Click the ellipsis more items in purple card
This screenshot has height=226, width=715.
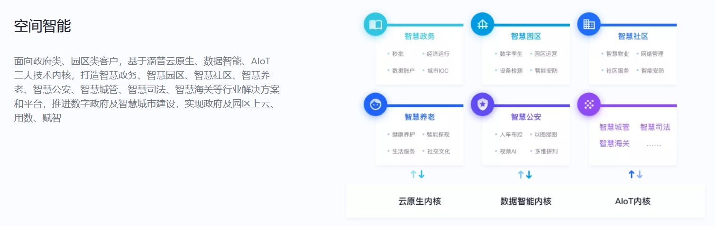point(654,144)
